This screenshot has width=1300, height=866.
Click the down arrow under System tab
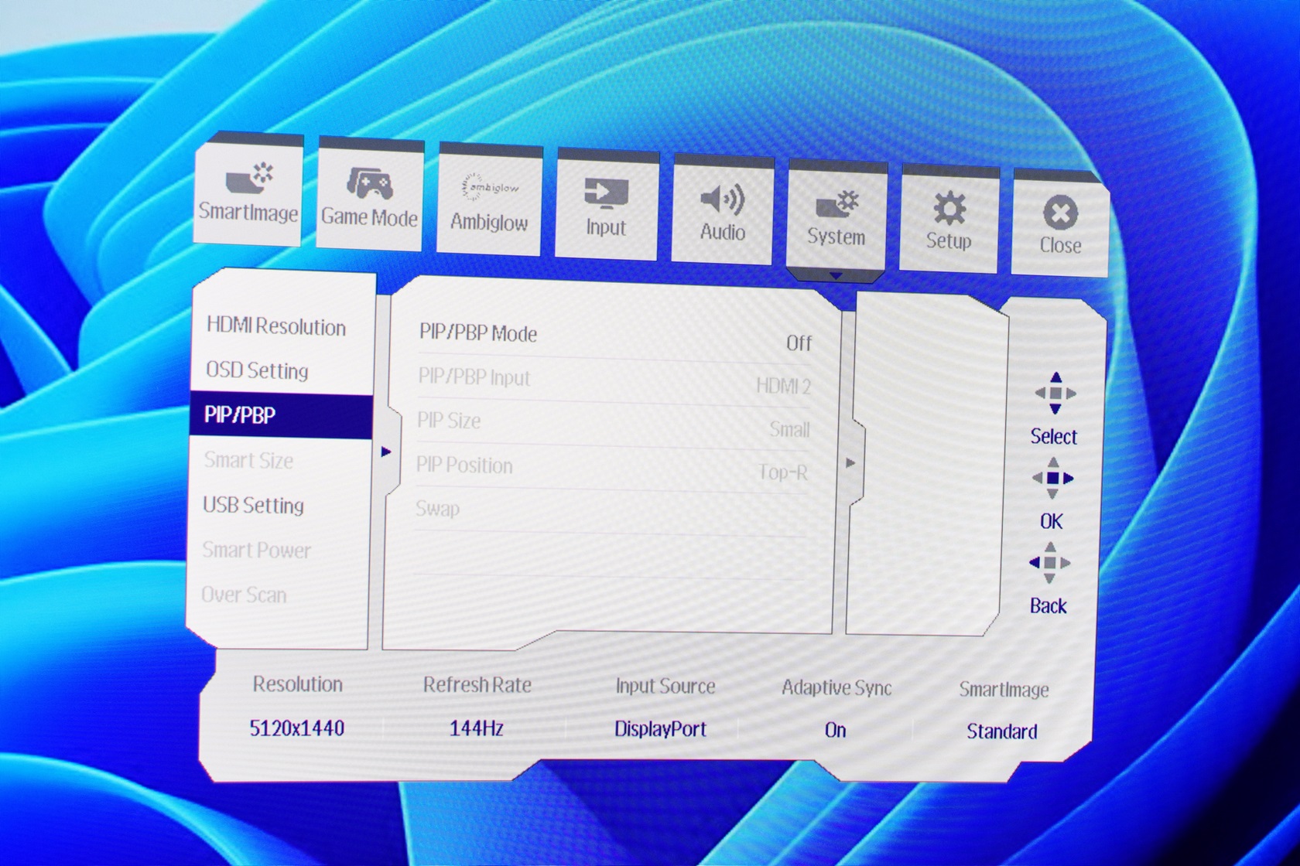click(836, 275)
